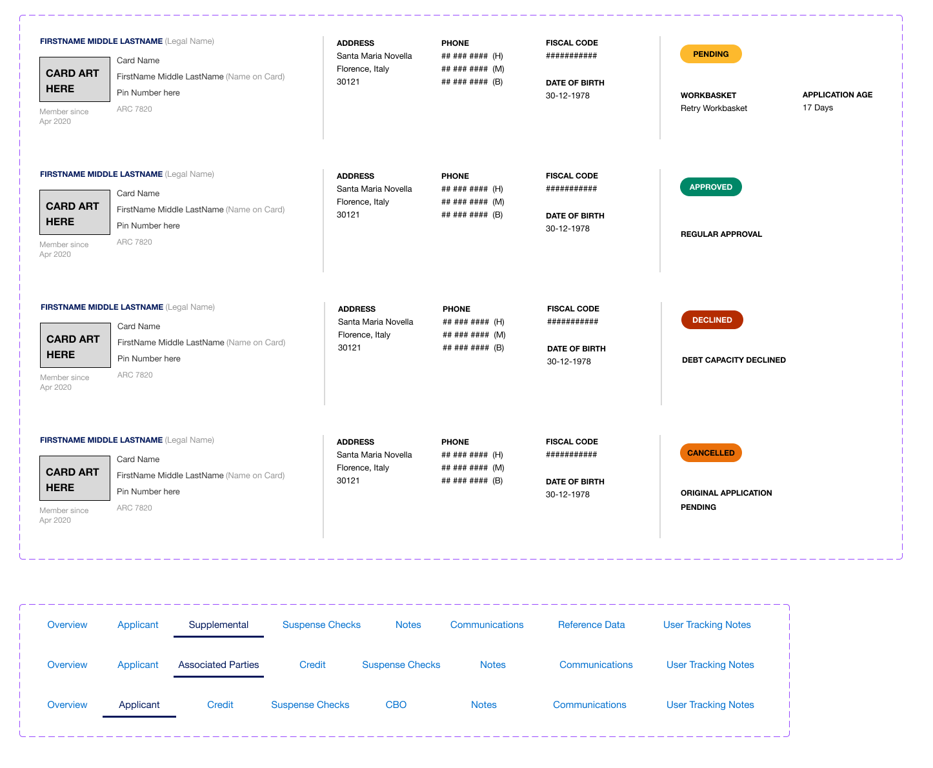Select the Applicant tab in the bottom row

[x=139, y=704]
